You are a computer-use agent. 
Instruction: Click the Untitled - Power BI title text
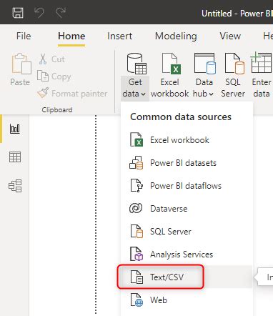(237, 14)
